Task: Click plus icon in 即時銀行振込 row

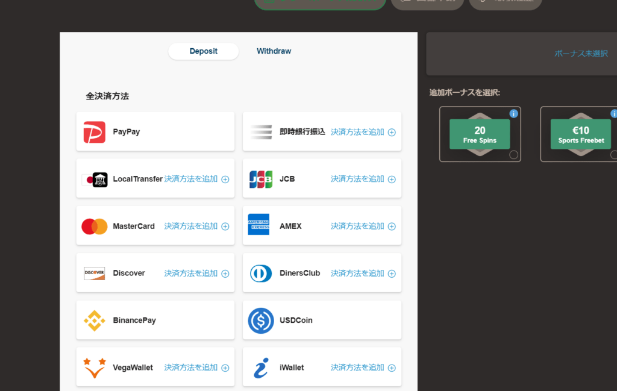Action: pos(392,132)
